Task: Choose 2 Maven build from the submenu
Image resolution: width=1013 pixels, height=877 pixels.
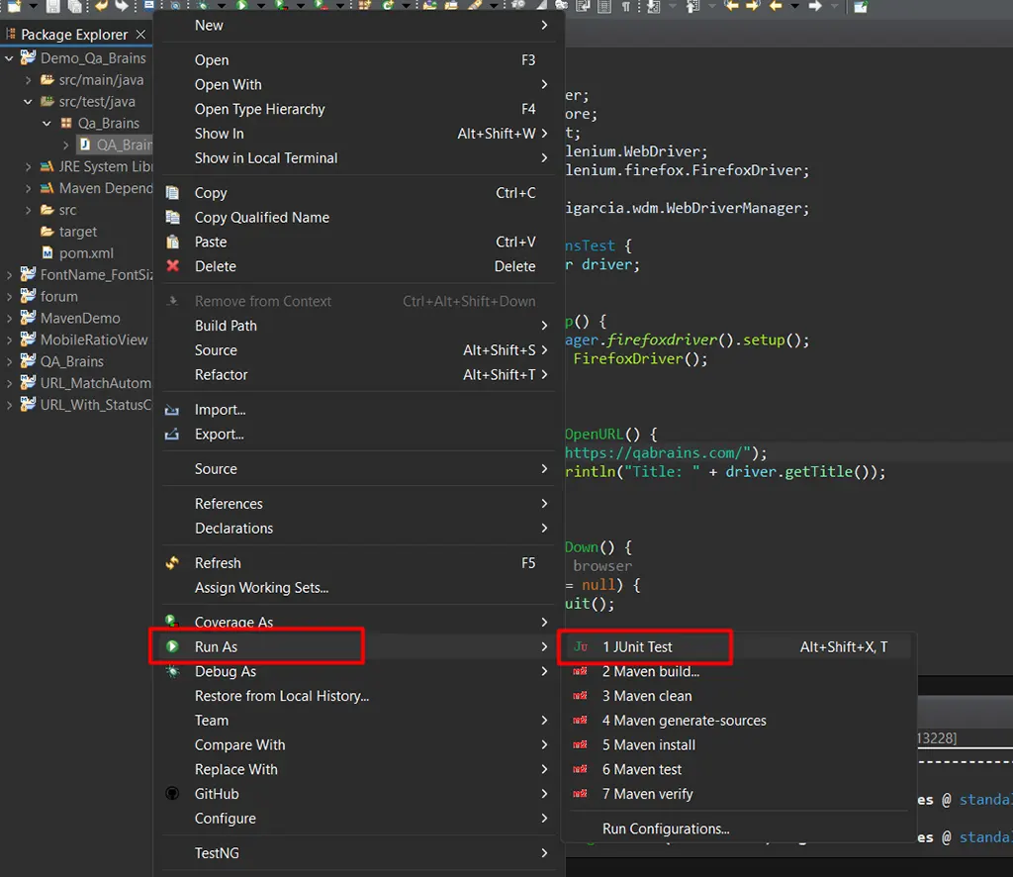Action: tap(649, 671)
